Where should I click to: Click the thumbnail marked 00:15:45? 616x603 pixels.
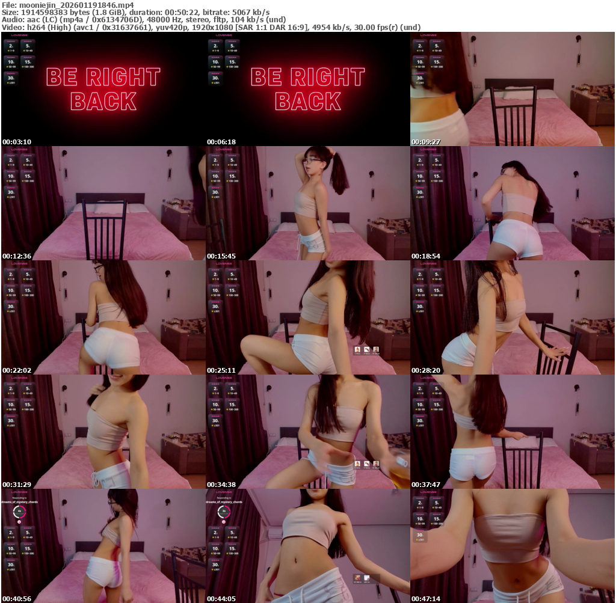click(308, 203)
